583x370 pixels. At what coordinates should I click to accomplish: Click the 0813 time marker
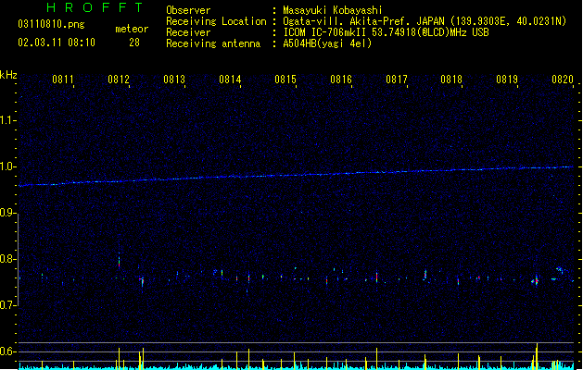click(x=174, y=80)
